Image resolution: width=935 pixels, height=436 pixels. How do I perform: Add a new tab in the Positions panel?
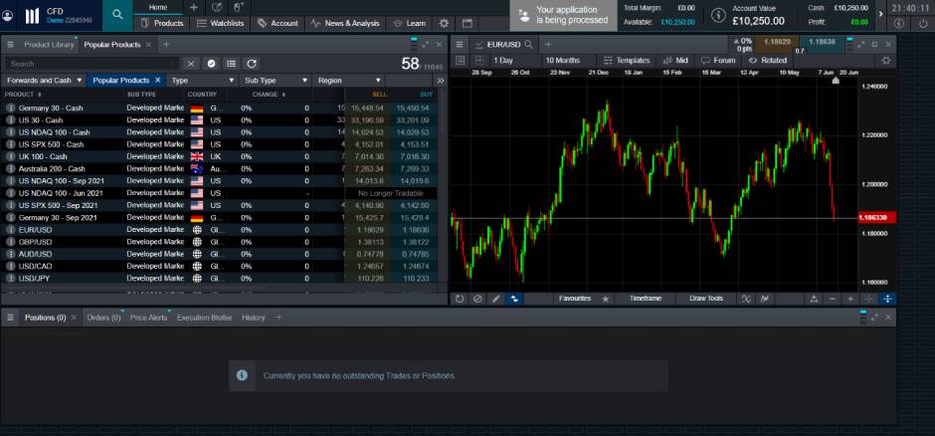(278, 318)
